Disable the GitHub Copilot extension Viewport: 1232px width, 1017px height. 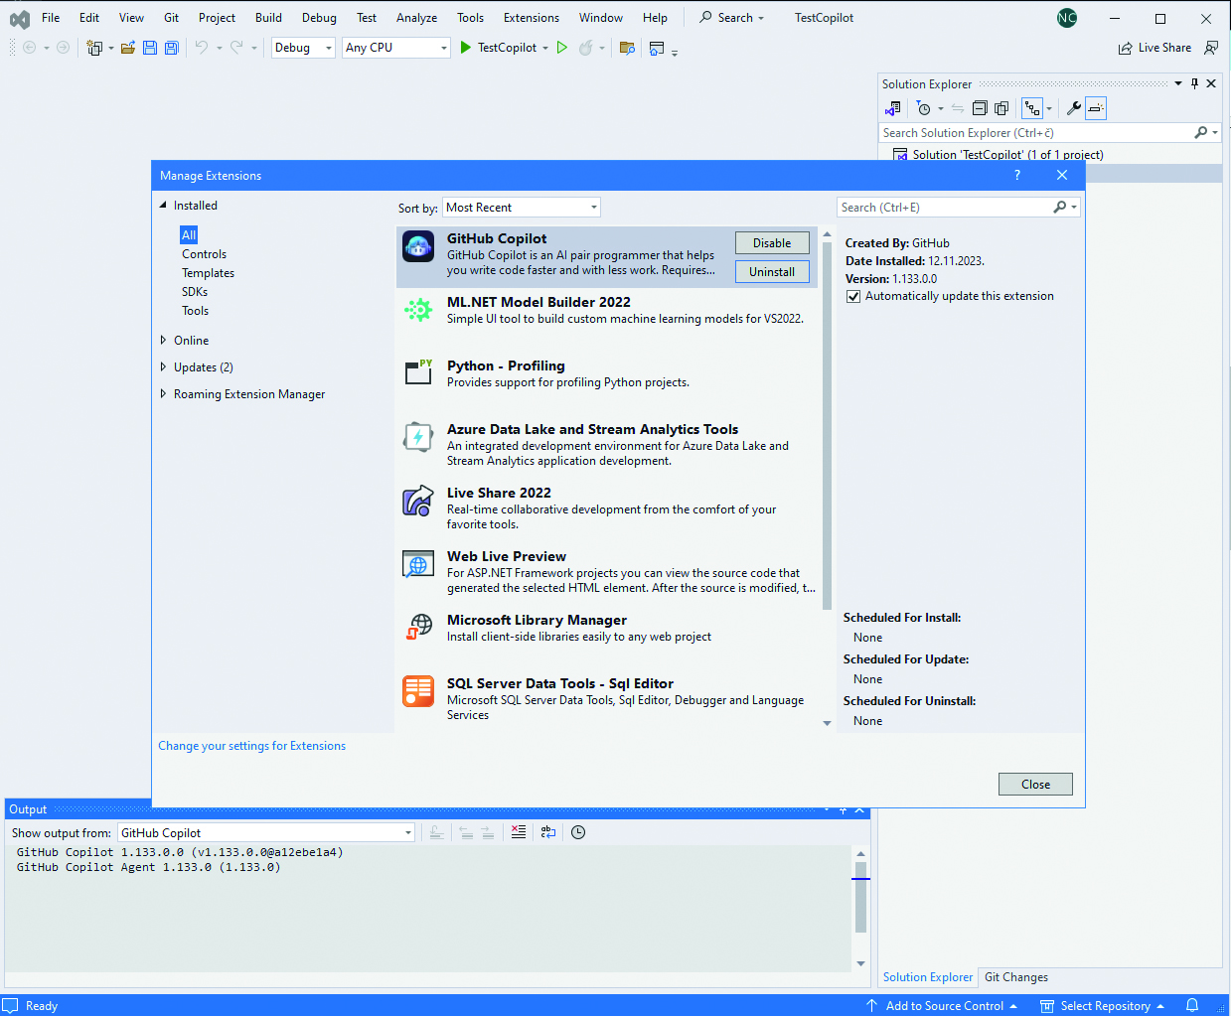coord(772,243)
